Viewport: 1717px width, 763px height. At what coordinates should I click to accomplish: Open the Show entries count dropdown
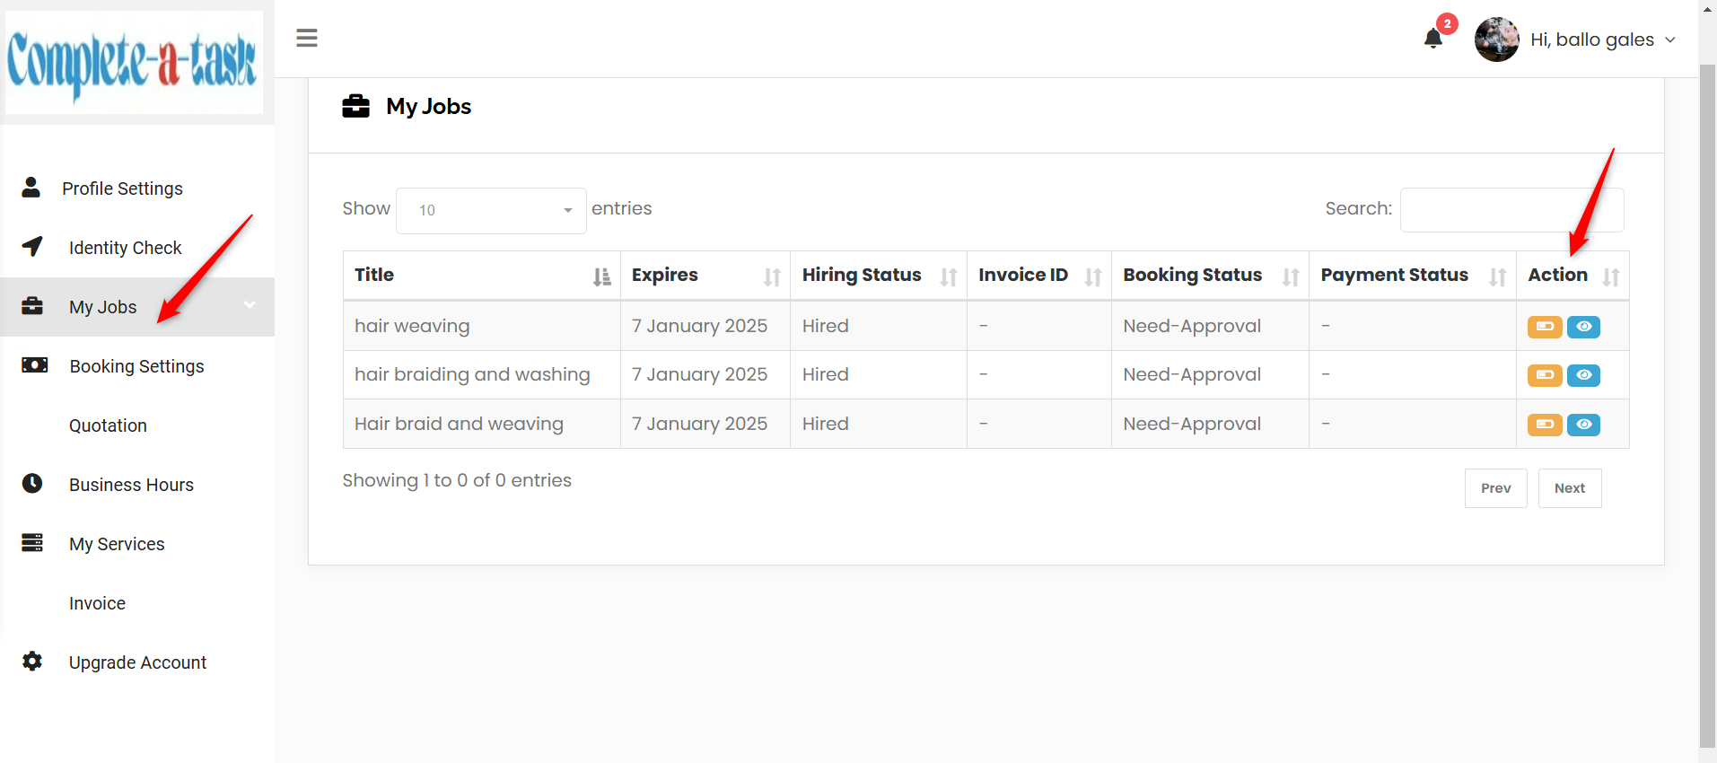491,210
